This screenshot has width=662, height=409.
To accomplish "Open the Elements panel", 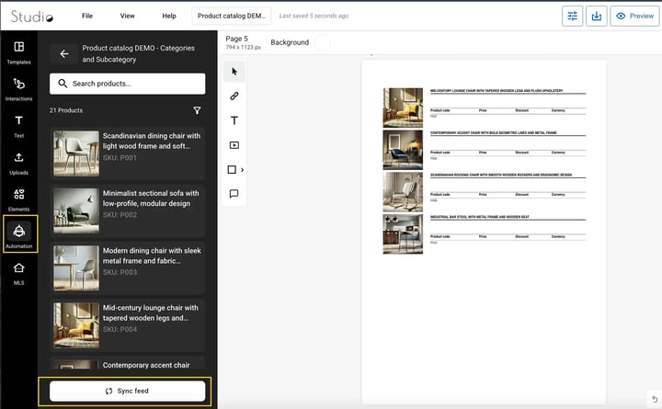I will pyautogui.click(x=19, y=200).
